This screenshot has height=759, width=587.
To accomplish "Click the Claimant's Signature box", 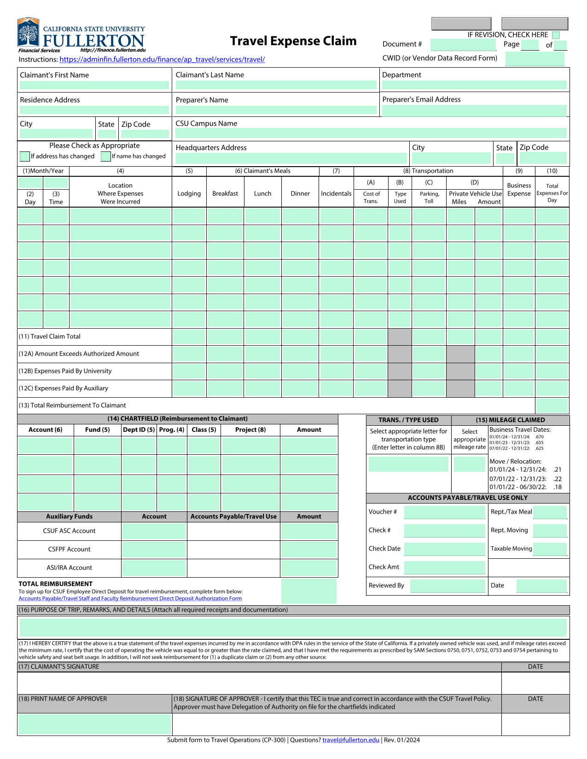I will [x=259, y=683].
